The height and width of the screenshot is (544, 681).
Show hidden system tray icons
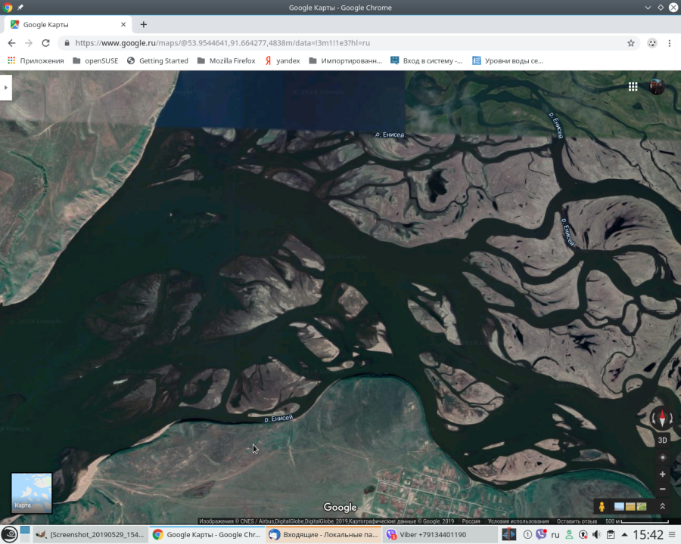tap(623, 534)
